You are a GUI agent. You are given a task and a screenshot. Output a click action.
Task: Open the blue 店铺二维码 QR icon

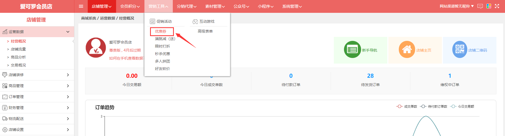coord(460,50)
